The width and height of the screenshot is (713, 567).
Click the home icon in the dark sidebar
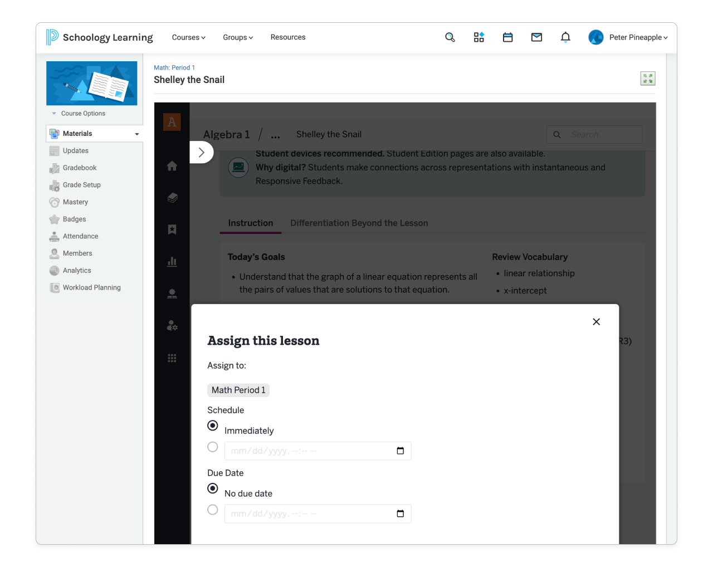[172, 165]
